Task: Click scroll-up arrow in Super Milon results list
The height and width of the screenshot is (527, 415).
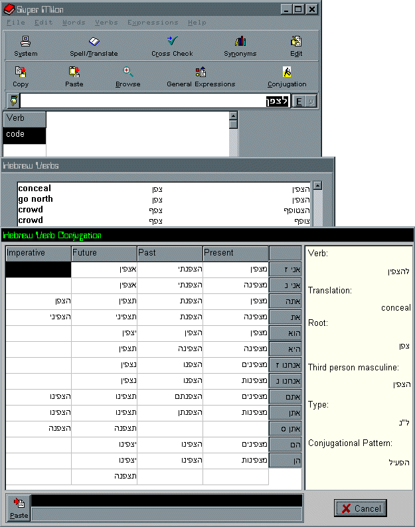Action: click(233, 116)
